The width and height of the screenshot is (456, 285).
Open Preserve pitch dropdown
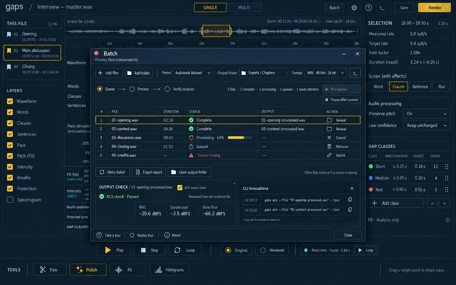pos(427,114)
